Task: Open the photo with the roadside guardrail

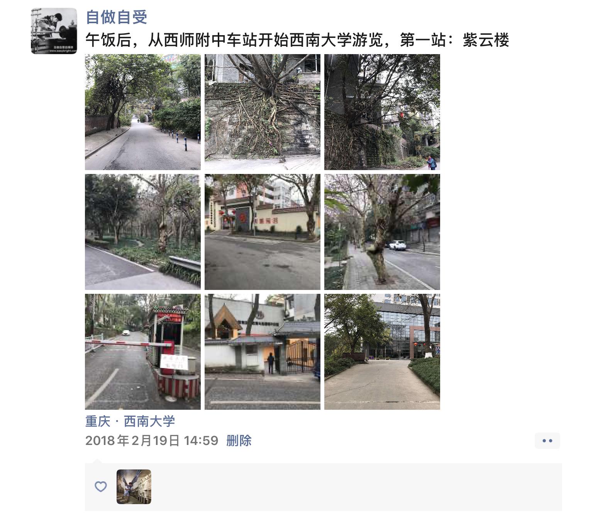Action: point(143,232)
